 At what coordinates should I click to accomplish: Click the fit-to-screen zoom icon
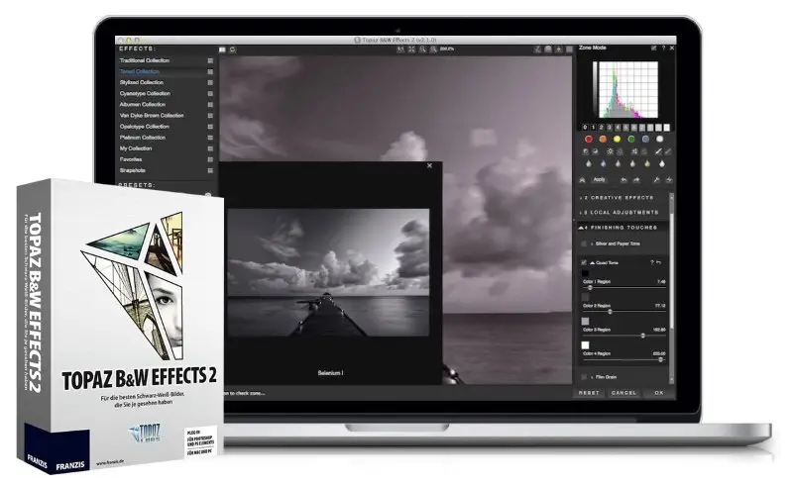(411, 49)
